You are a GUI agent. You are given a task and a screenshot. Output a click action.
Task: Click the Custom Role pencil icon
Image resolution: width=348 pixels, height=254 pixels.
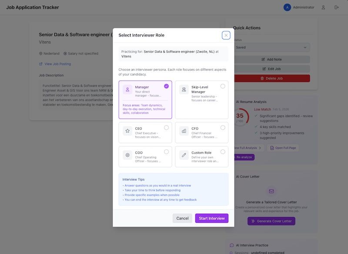184,155
